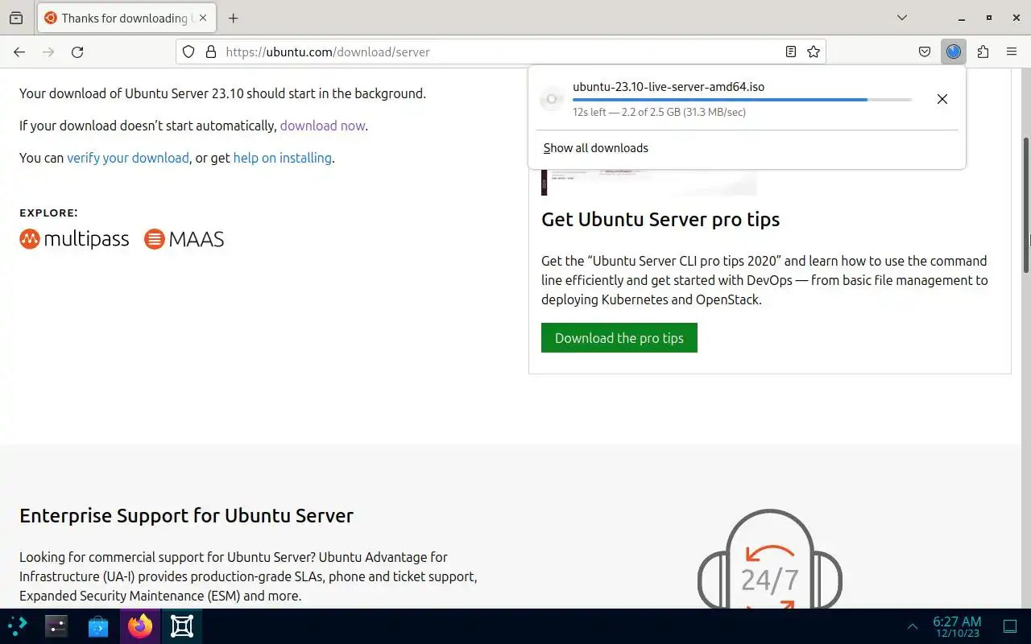The height and width of the screenshot is (644, 1031).
Task: Focus the URL address bar
Action: point(499,52)
